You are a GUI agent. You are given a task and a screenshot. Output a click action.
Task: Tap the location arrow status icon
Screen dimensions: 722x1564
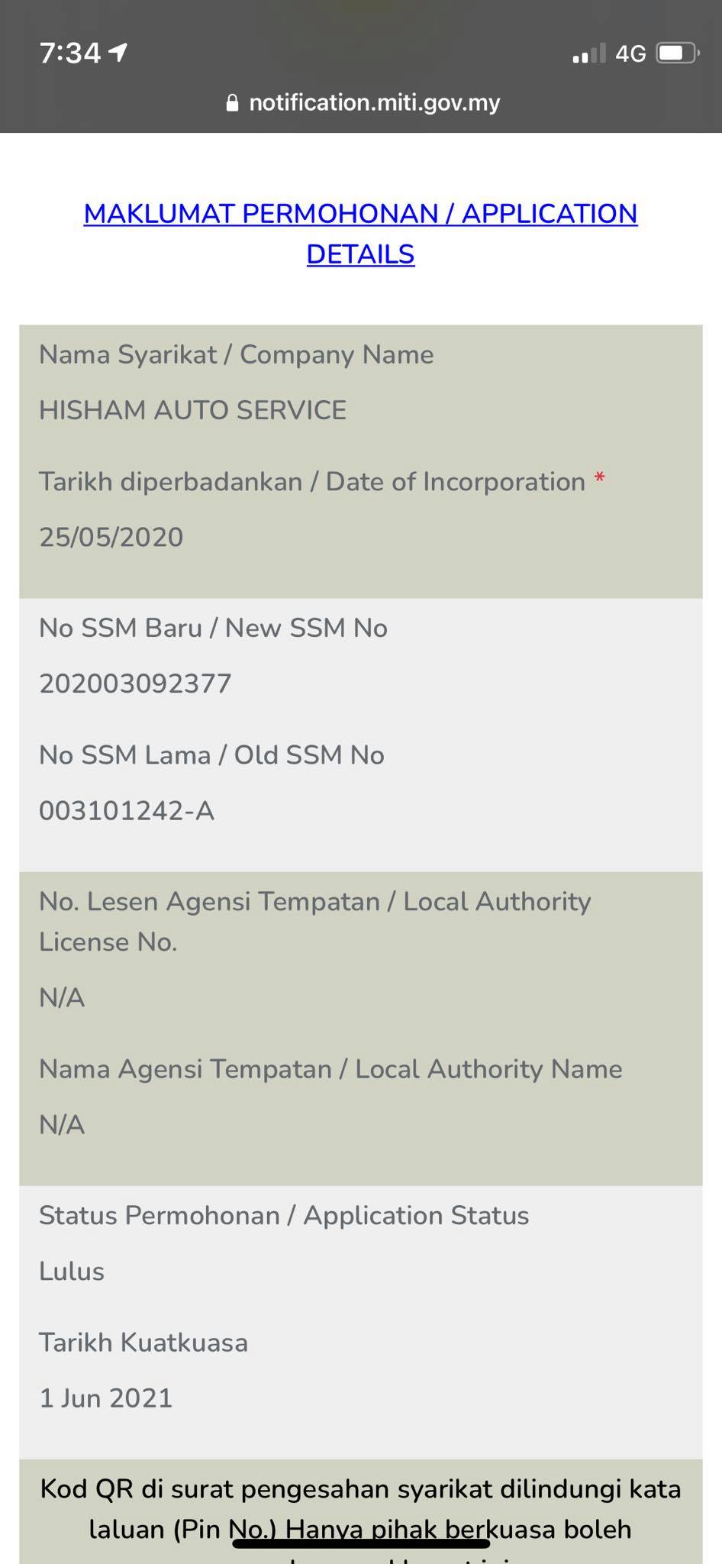click(x=118, y=52)
